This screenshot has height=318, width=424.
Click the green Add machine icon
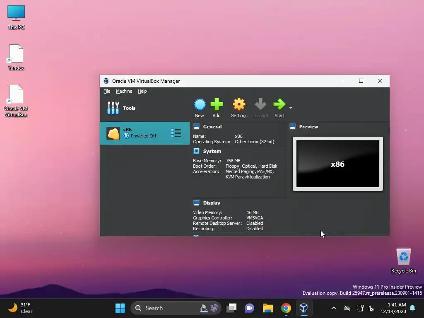(x=217, y=104)
